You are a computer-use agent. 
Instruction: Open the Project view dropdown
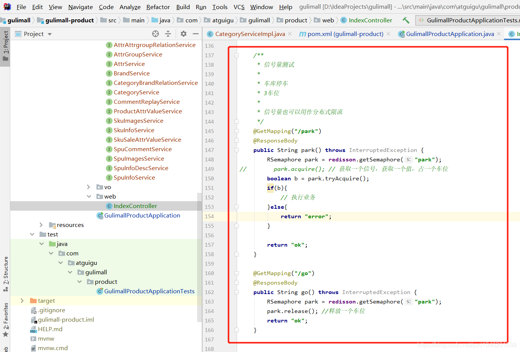50,34
